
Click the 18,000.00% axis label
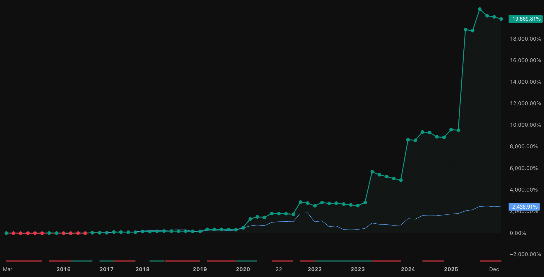526,39
